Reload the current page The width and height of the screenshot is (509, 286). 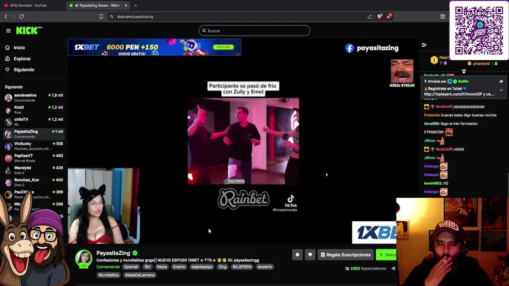point(22,16)
